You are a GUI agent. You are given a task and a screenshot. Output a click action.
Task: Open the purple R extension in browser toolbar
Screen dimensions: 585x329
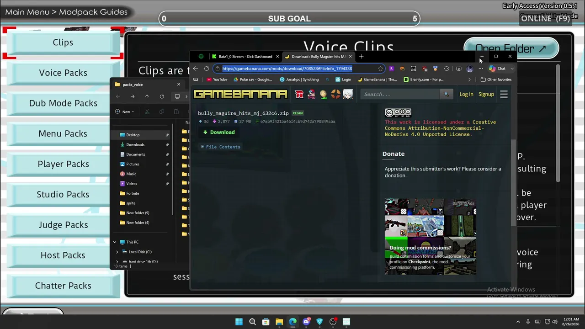pos(391,69)
